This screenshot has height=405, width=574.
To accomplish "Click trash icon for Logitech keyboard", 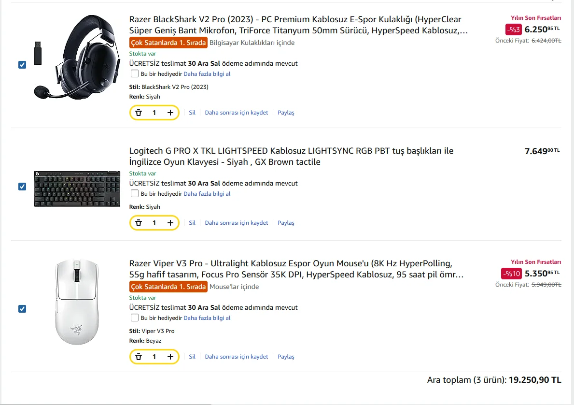I will (x=139, y=223).
